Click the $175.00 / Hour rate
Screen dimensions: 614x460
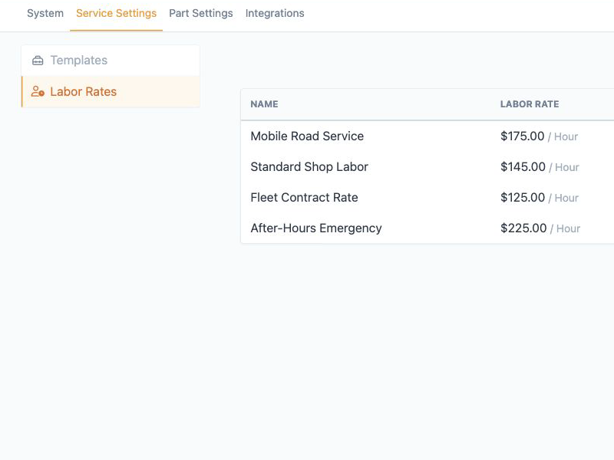pyautogui.click(x=540, y=136)
